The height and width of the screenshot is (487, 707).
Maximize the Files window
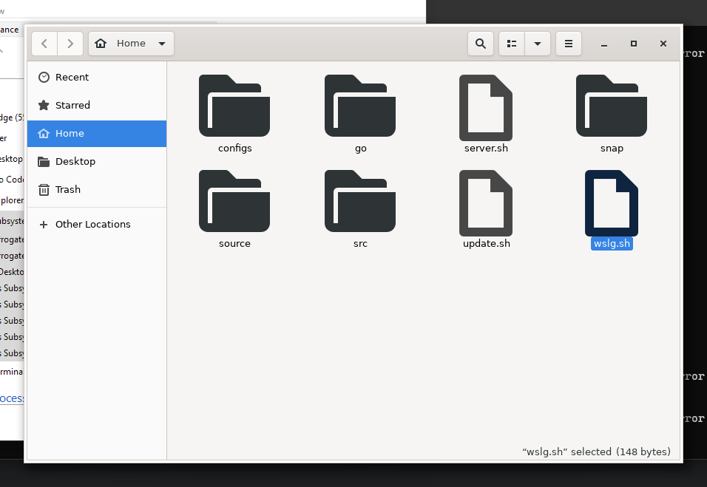(634, 44)
